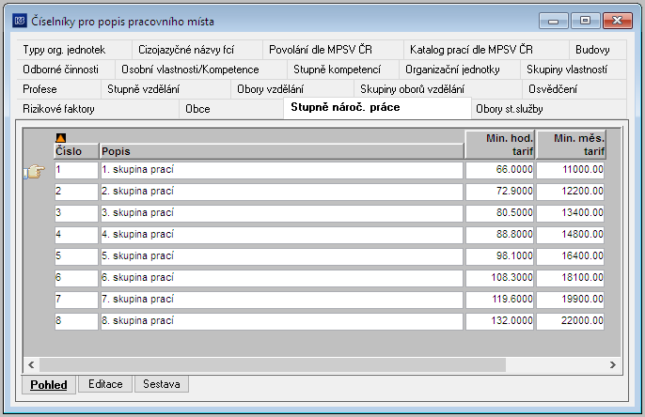This screenshot has height=417, width=645.
Task: Select hourly tariff cell 66.0000
Action: (500, 170)
